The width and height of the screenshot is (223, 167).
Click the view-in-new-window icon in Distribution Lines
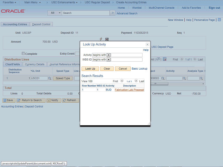(158, 59)
